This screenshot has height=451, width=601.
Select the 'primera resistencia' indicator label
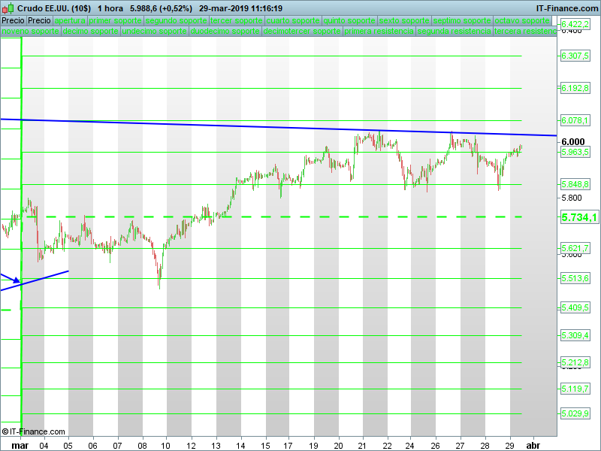point(379,32)
